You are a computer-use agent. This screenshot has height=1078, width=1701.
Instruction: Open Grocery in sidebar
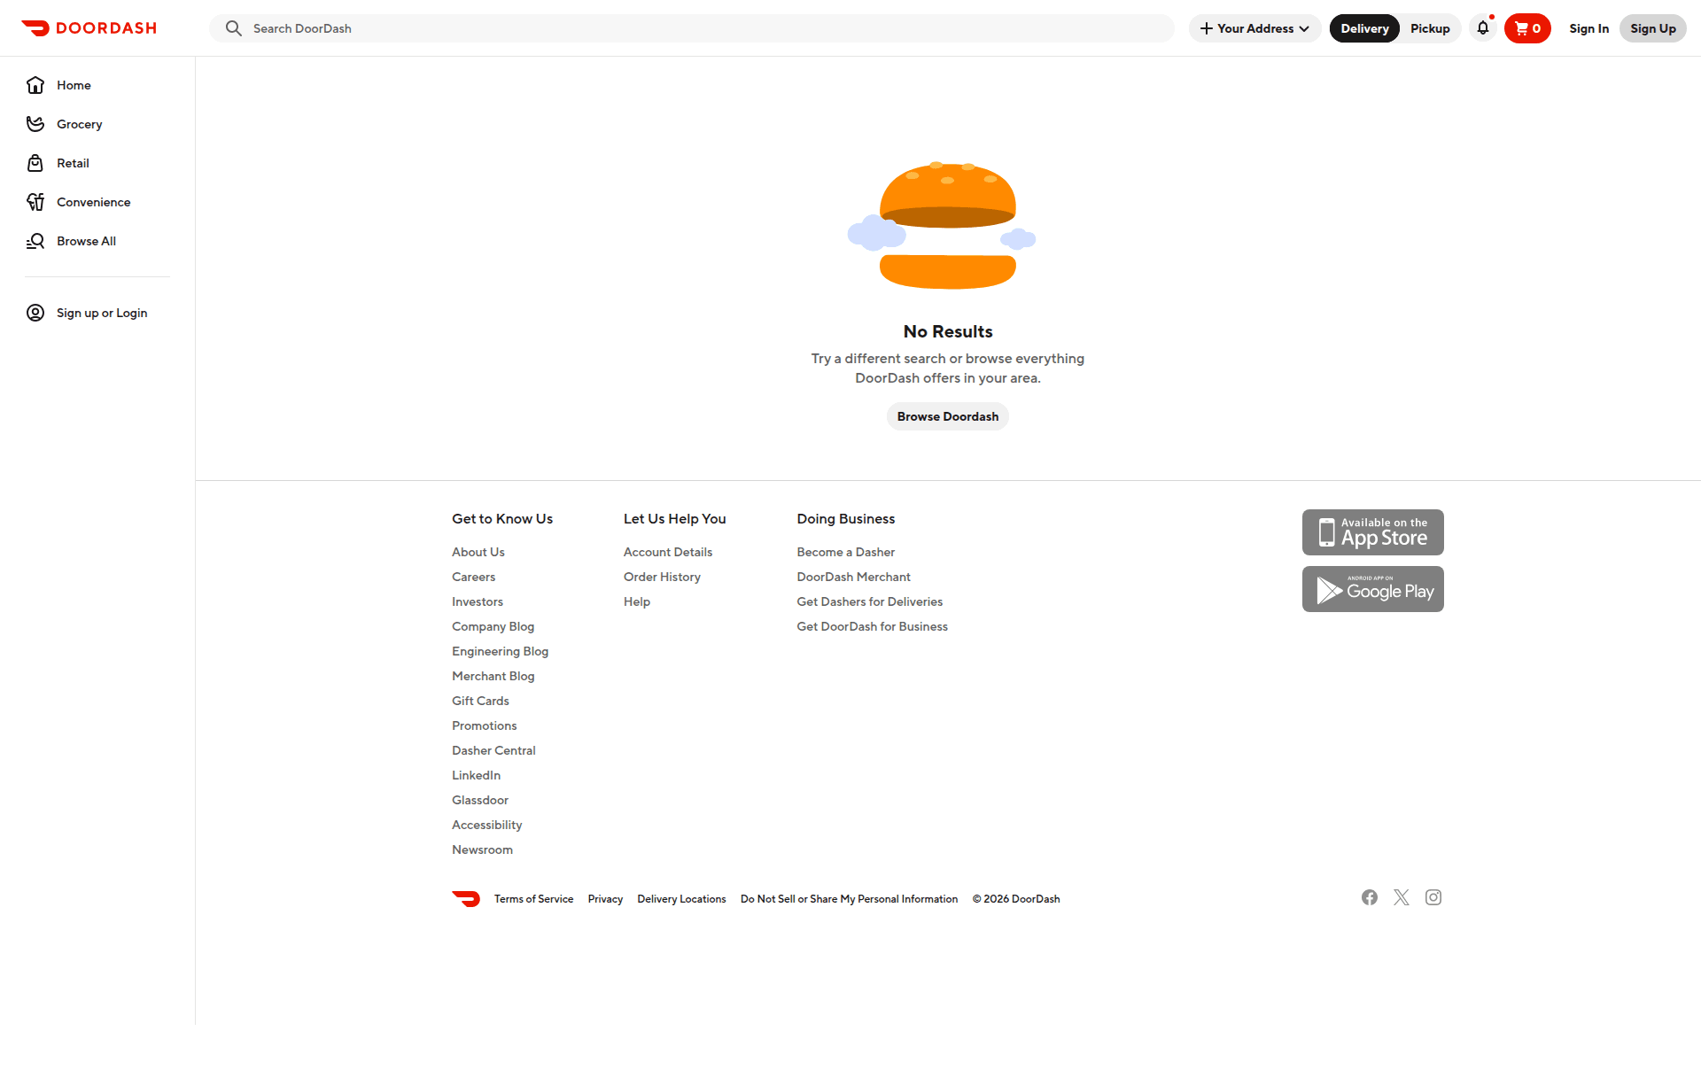pyautogui.click(x=80, y=124)
